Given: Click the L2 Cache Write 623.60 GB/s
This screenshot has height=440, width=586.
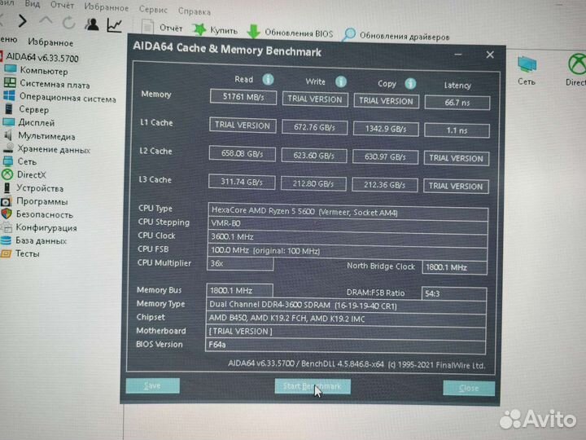Looking at the screenshot, I should (313, 156).
